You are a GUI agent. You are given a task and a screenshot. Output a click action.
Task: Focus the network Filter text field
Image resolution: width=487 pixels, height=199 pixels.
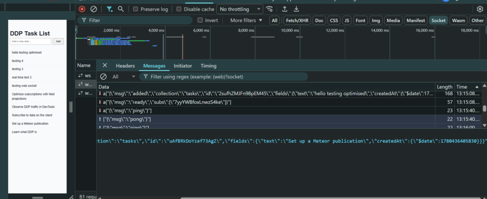coord(135,20)
